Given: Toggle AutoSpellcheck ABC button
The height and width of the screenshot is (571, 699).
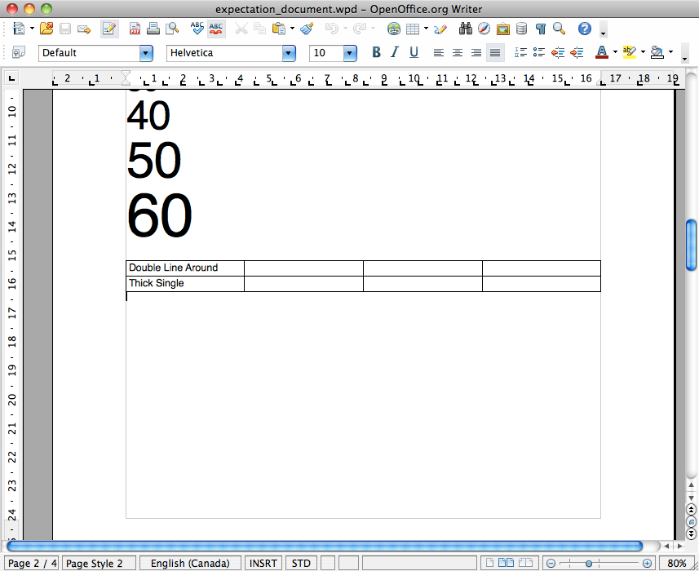Looking at the screenshot, I should pyautogui.click(x=216, y=29).
